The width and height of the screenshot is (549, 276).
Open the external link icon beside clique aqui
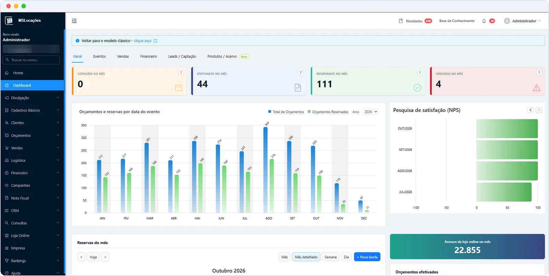[x=155, y=41]
